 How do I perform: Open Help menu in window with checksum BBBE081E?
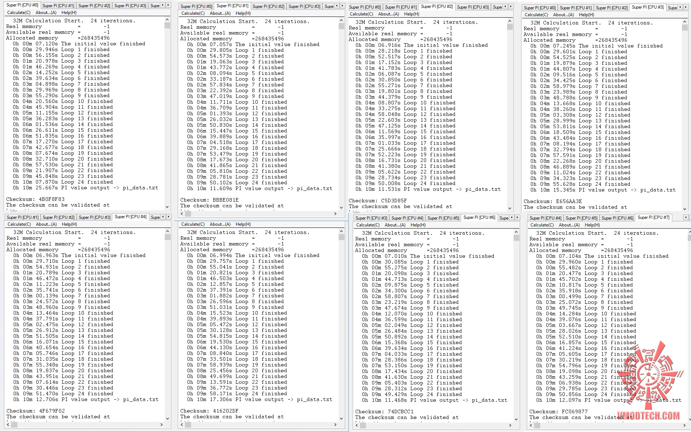(x=243, y=13)
